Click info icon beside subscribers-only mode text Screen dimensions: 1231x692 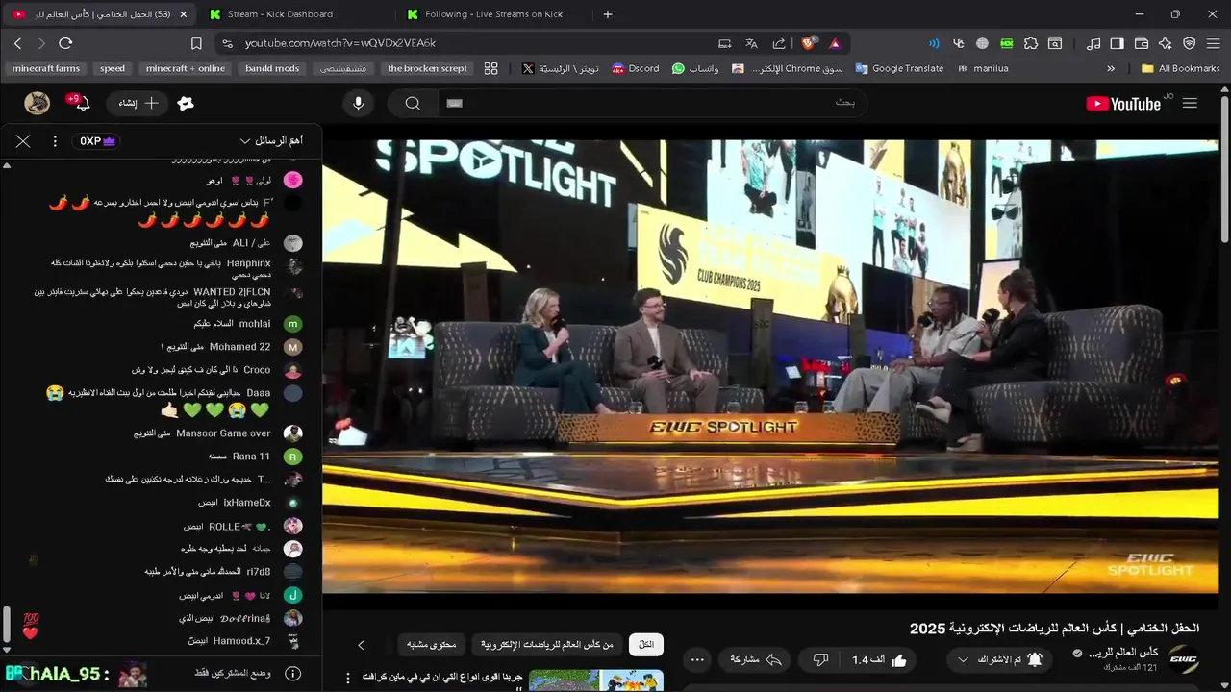click(293, 674)
